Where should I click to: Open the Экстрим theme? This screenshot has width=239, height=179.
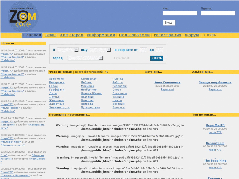click(x=118, y=104)
